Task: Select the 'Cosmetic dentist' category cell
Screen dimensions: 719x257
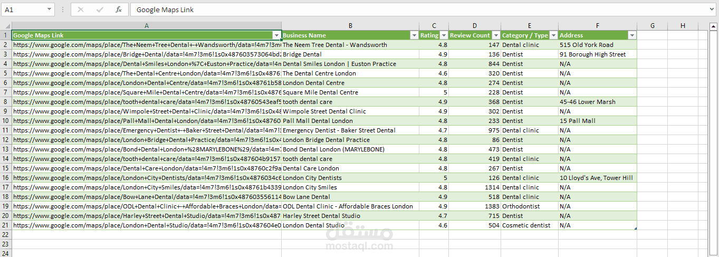Action: 530,225
